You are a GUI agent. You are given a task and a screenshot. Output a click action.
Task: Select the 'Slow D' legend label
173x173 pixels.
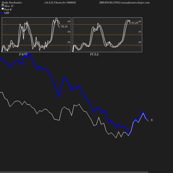pos(9,6)
